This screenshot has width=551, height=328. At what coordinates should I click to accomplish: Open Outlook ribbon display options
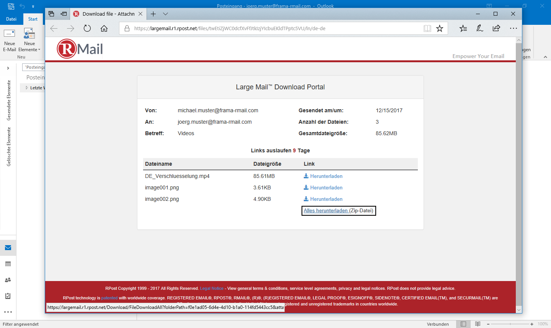point(489,6)
